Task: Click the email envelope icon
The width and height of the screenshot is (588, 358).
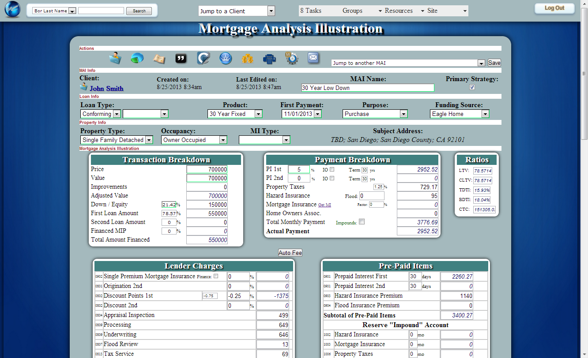Action: click(x=313, y=58)
